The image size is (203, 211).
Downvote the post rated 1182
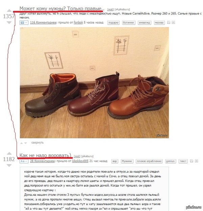coord(9,165)
